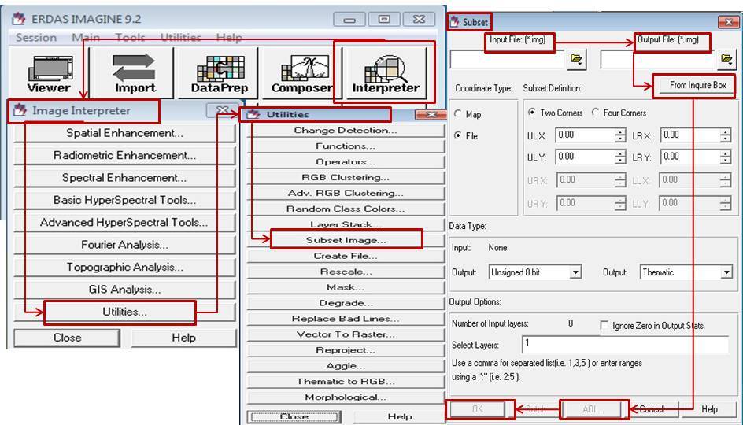This screenshot has width=743, height=425.
Task: Click the ULX coordinate field
Action: point(585,135)
